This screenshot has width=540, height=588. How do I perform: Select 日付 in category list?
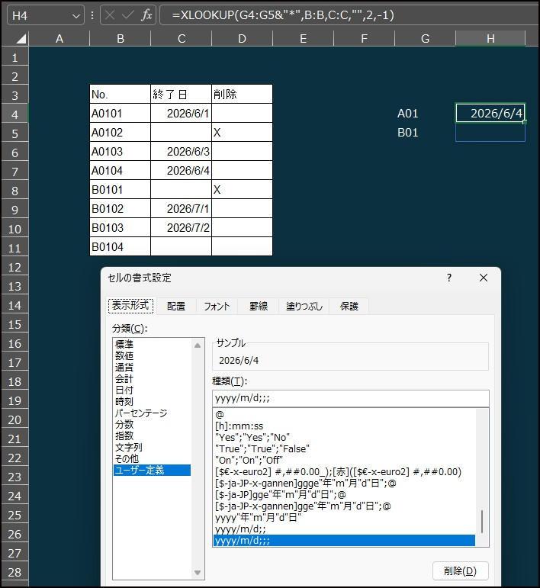pyautogui.click(x=153, y=390)
